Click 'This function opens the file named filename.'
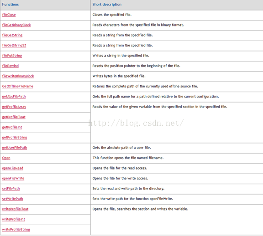 [x=128, y=158]
